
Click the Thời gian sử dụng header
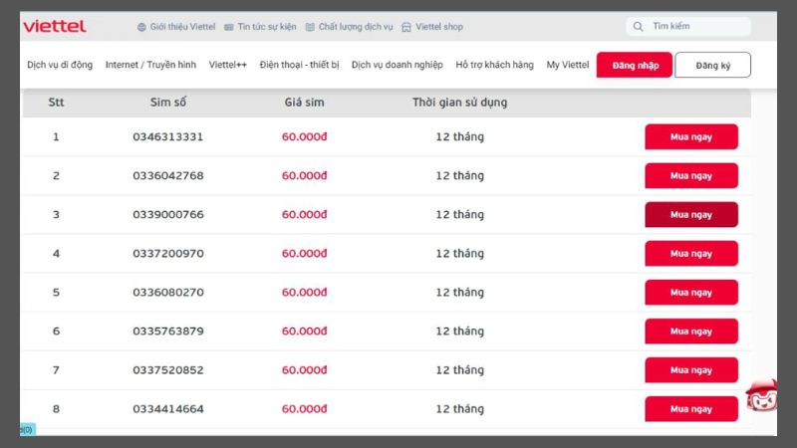click(460, 103)
